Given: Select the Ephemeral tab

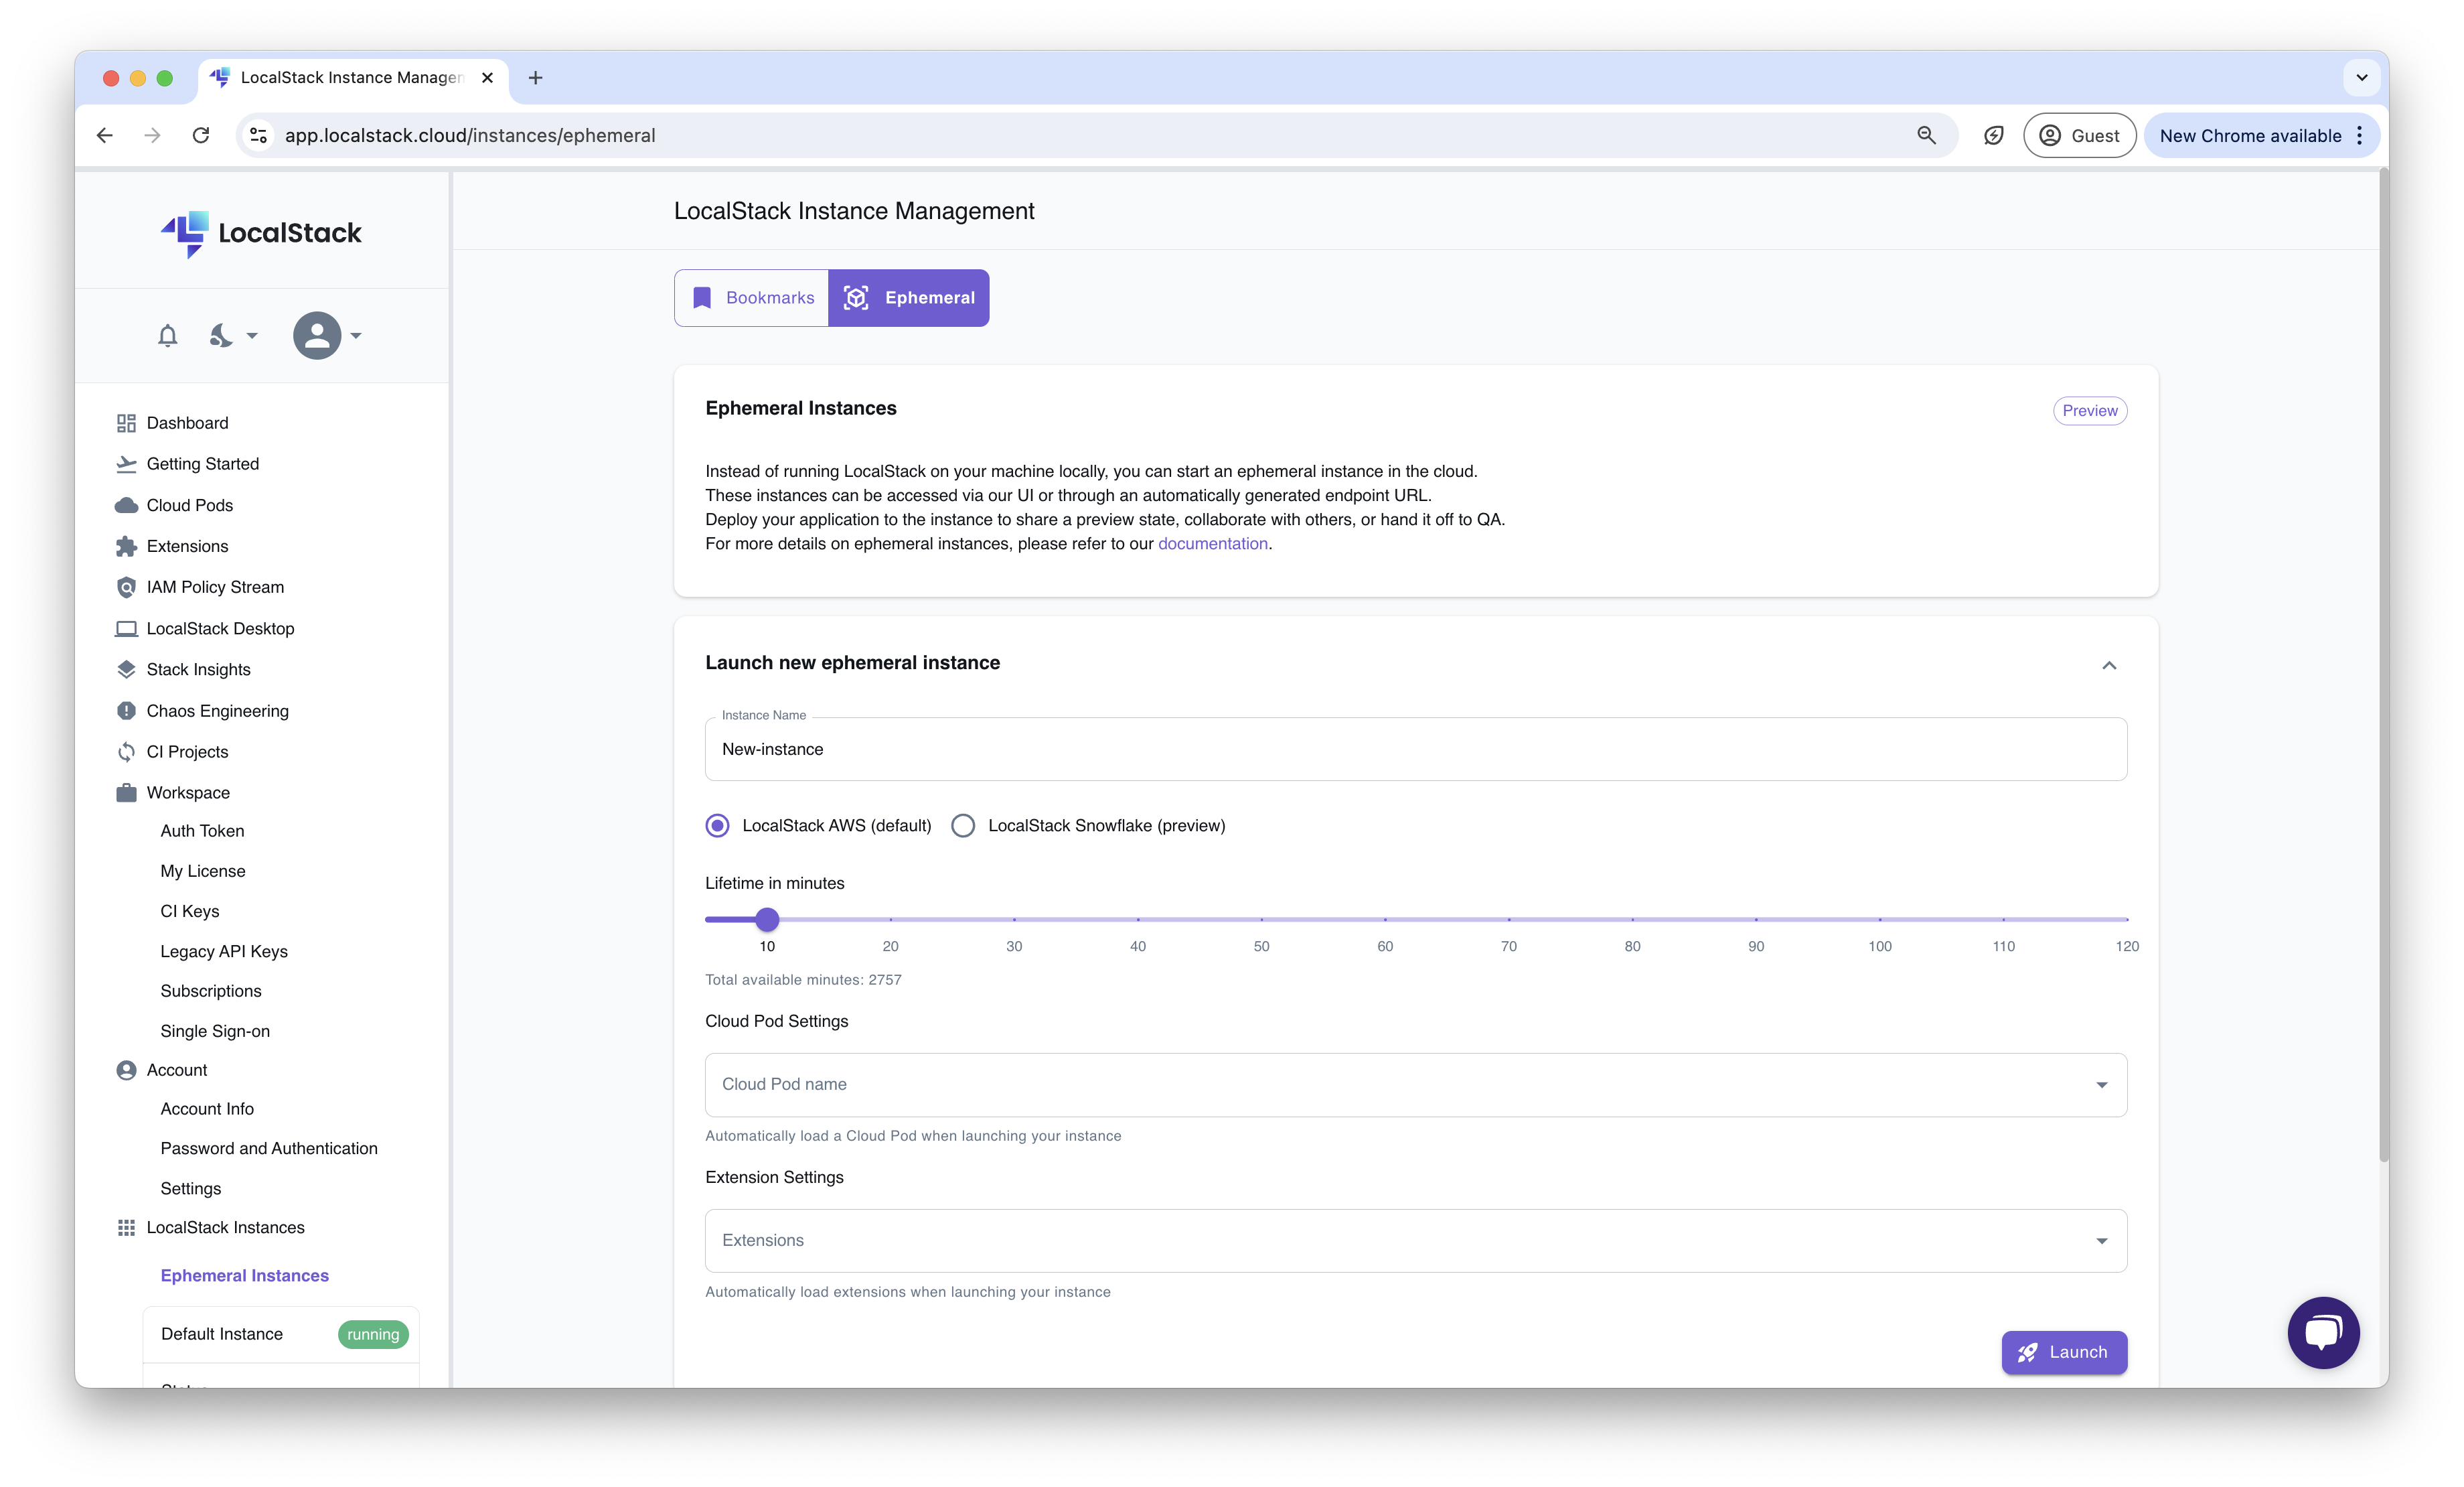Looking at the screenshot, I should [908, 298].
